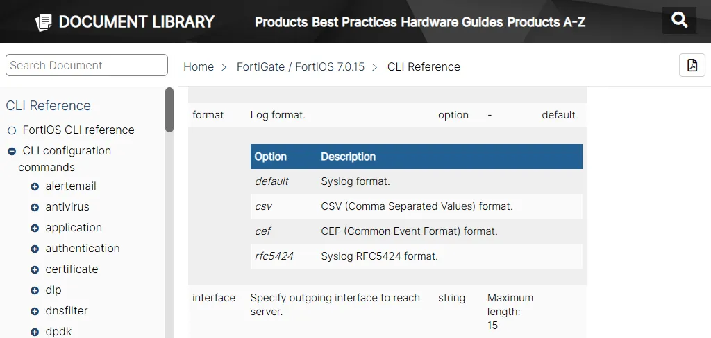Expand the application section plus icon
The width and height of the screenshot is (711, 338).
35,228
